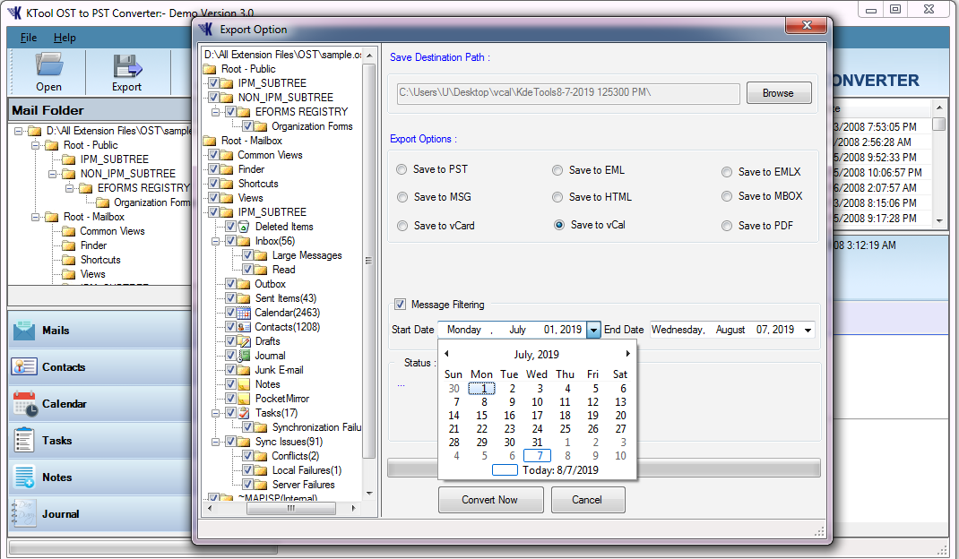Screen dimensions: 959x559
Task: Click the PocketMirror folder icon
Action: click(244, 399)
